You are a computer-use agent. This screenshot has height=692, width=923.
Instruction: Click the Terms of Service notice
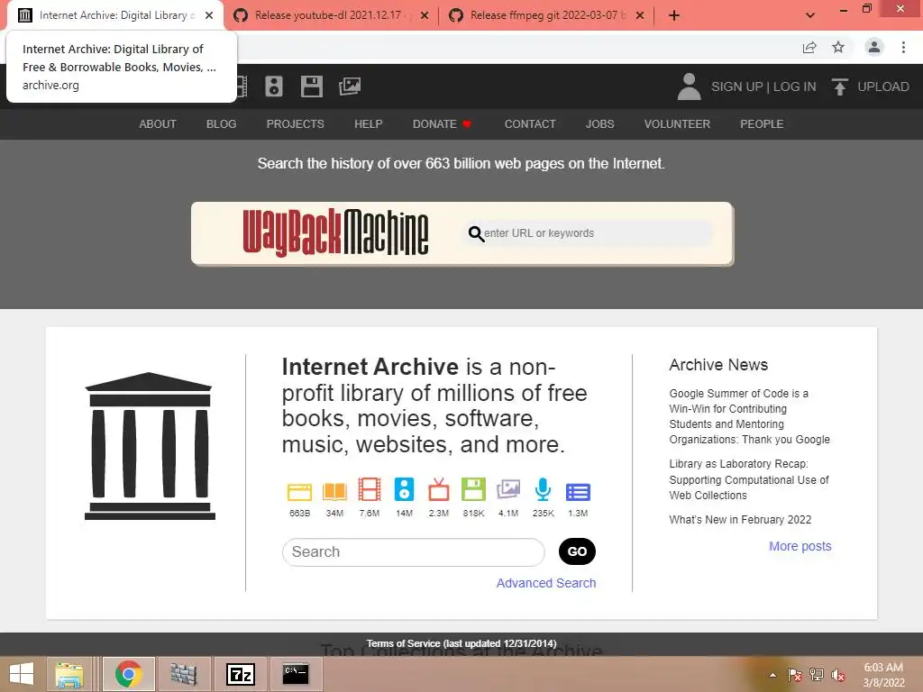click(x=461, y=643)
